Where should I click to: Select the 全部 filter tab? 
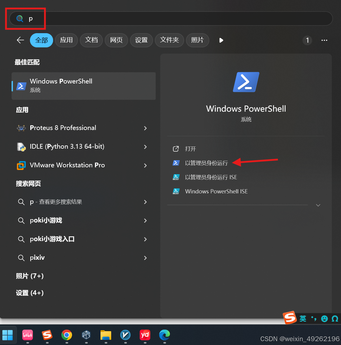(42, 40)
